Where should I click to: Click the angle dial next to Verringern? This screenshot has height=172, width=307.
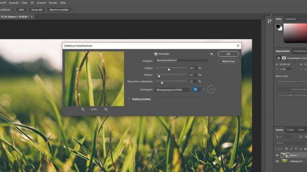211,90
